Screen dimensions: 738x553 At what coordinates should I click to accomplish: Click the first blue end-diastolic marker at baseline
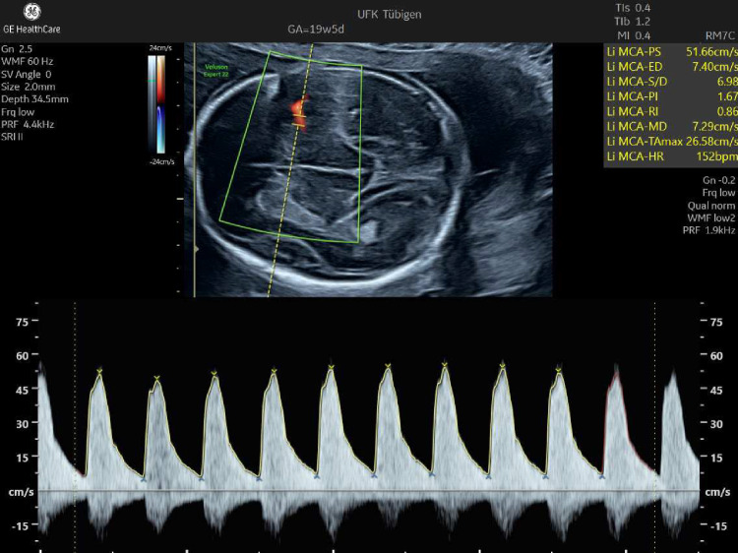[143, 479]
